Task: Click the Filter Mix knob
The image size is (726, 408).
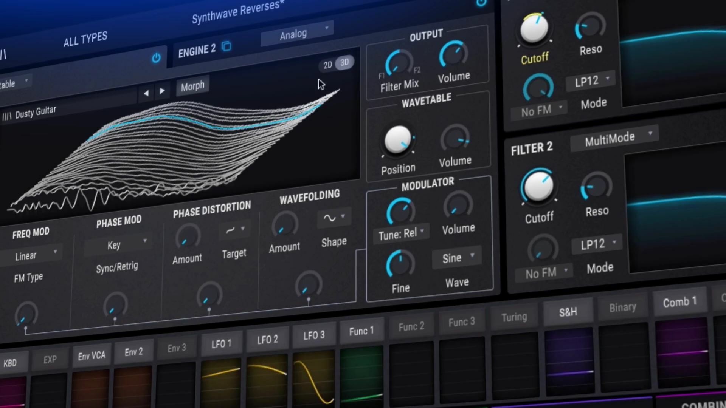Action: tap(399, 63)
